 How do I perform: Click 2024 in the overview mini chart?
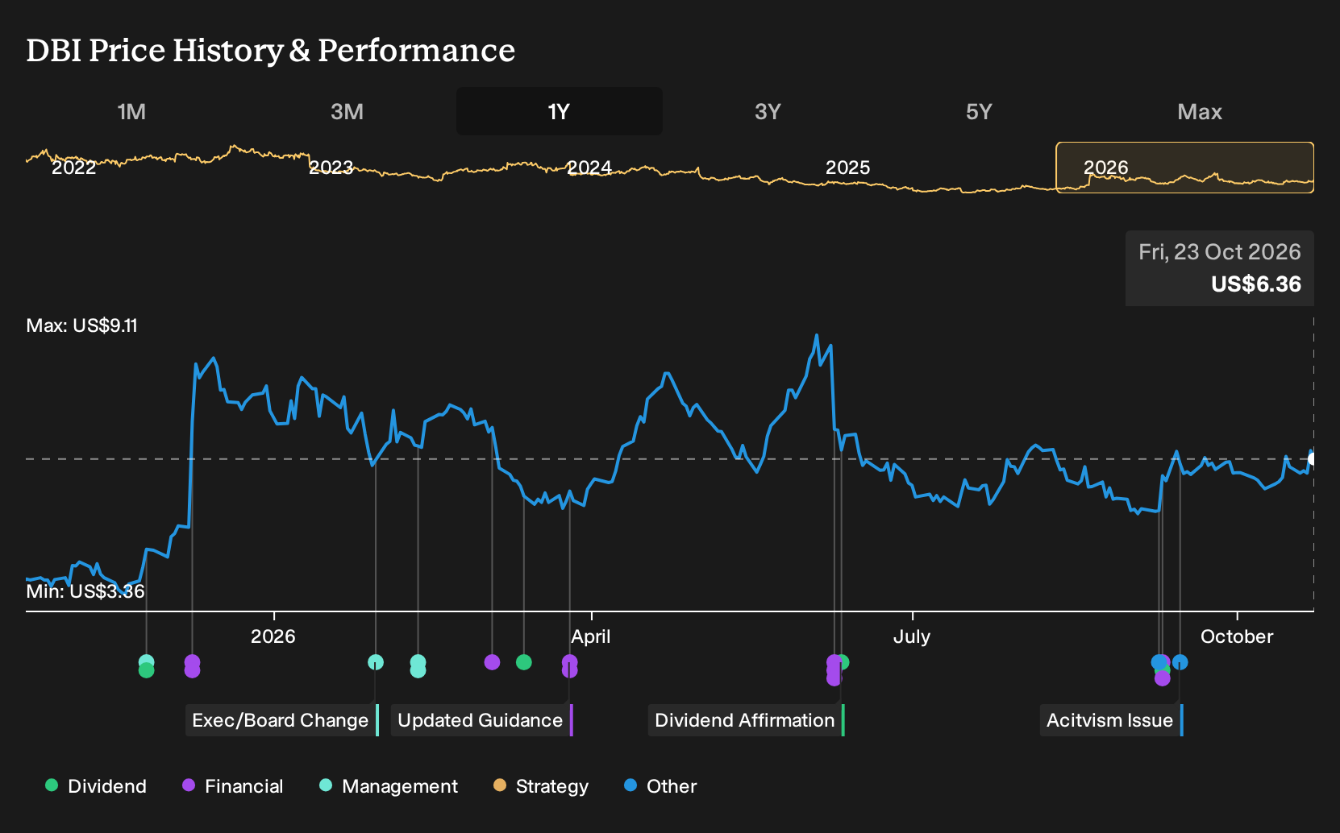click(589, 168)
